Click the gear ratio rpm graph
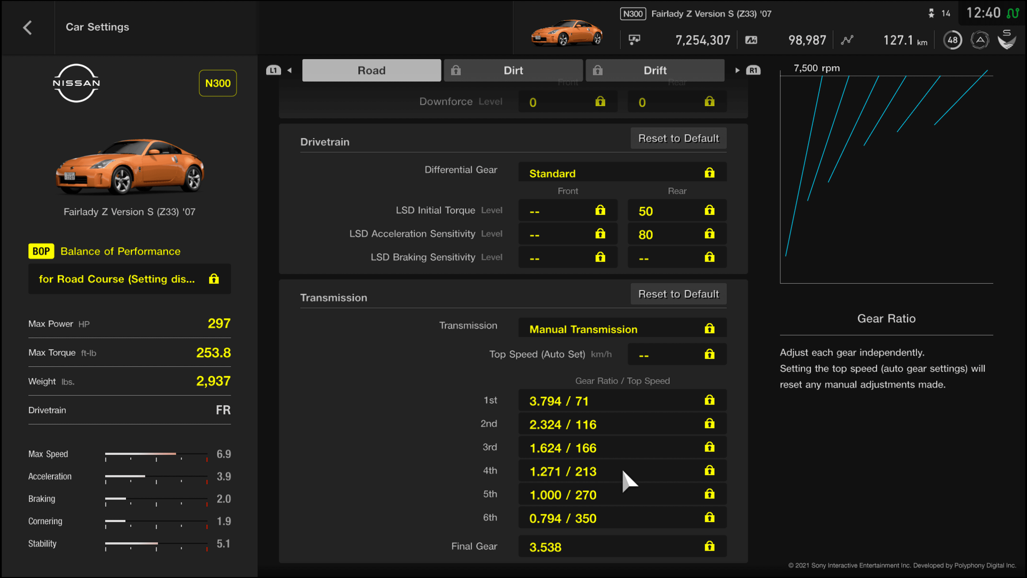Image resolution: width=1027 pixels, height=578 pixels. [886, 177]
